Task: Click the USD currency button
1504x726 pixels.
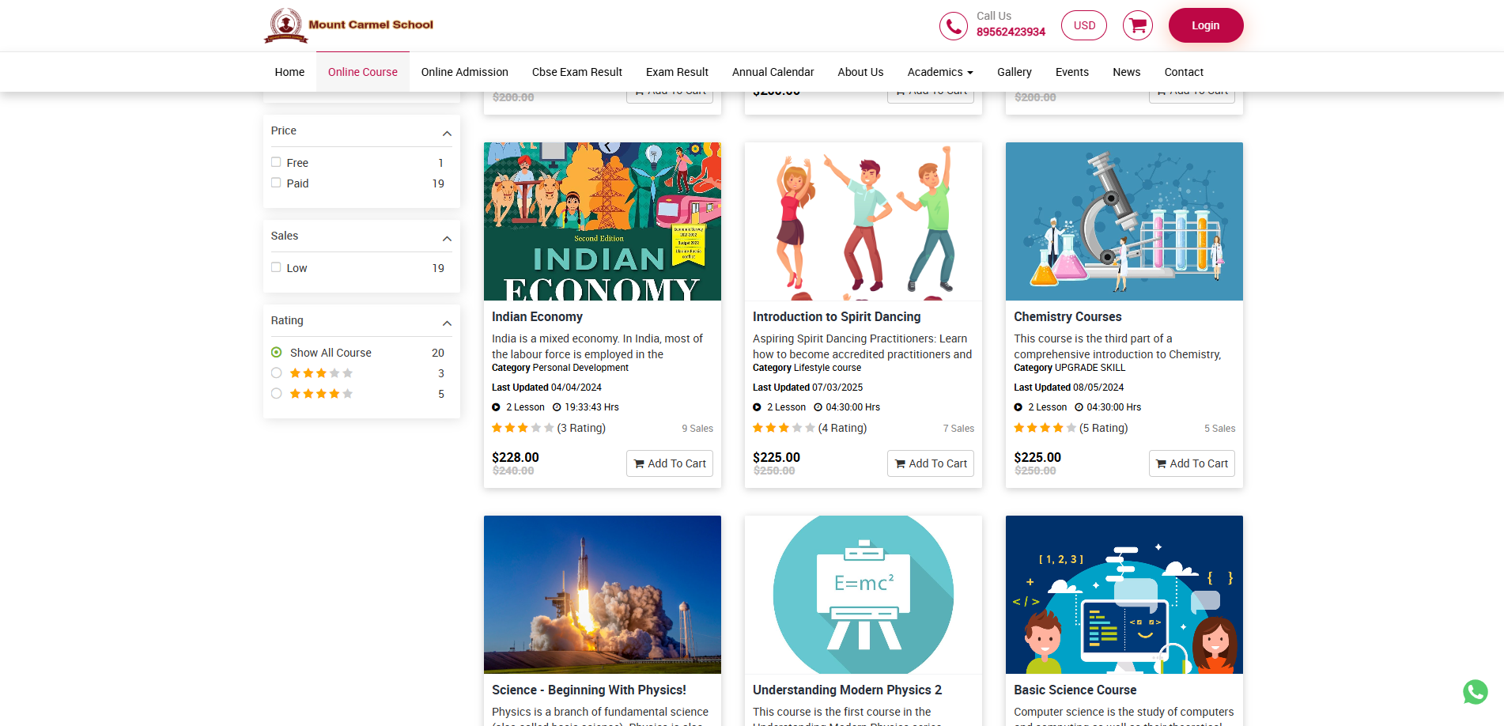Action: pos(1084,25)
